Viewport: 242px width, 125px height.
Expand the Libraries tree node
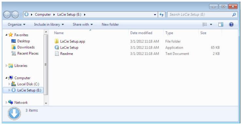[6, 66]
